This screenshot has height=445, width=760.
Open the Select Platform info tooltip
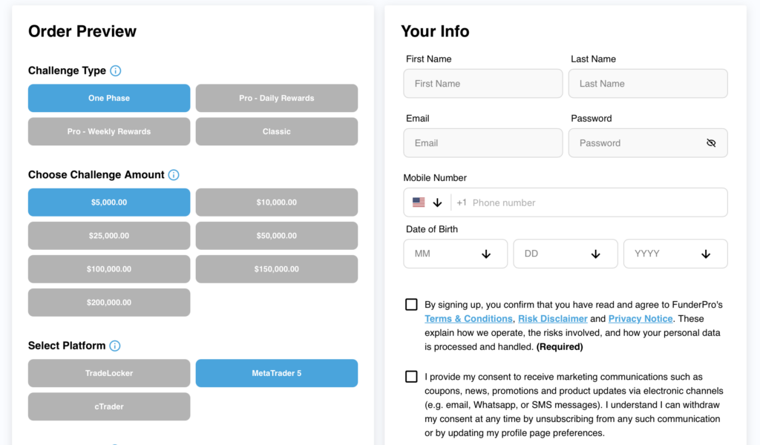(x=116, y=346)
